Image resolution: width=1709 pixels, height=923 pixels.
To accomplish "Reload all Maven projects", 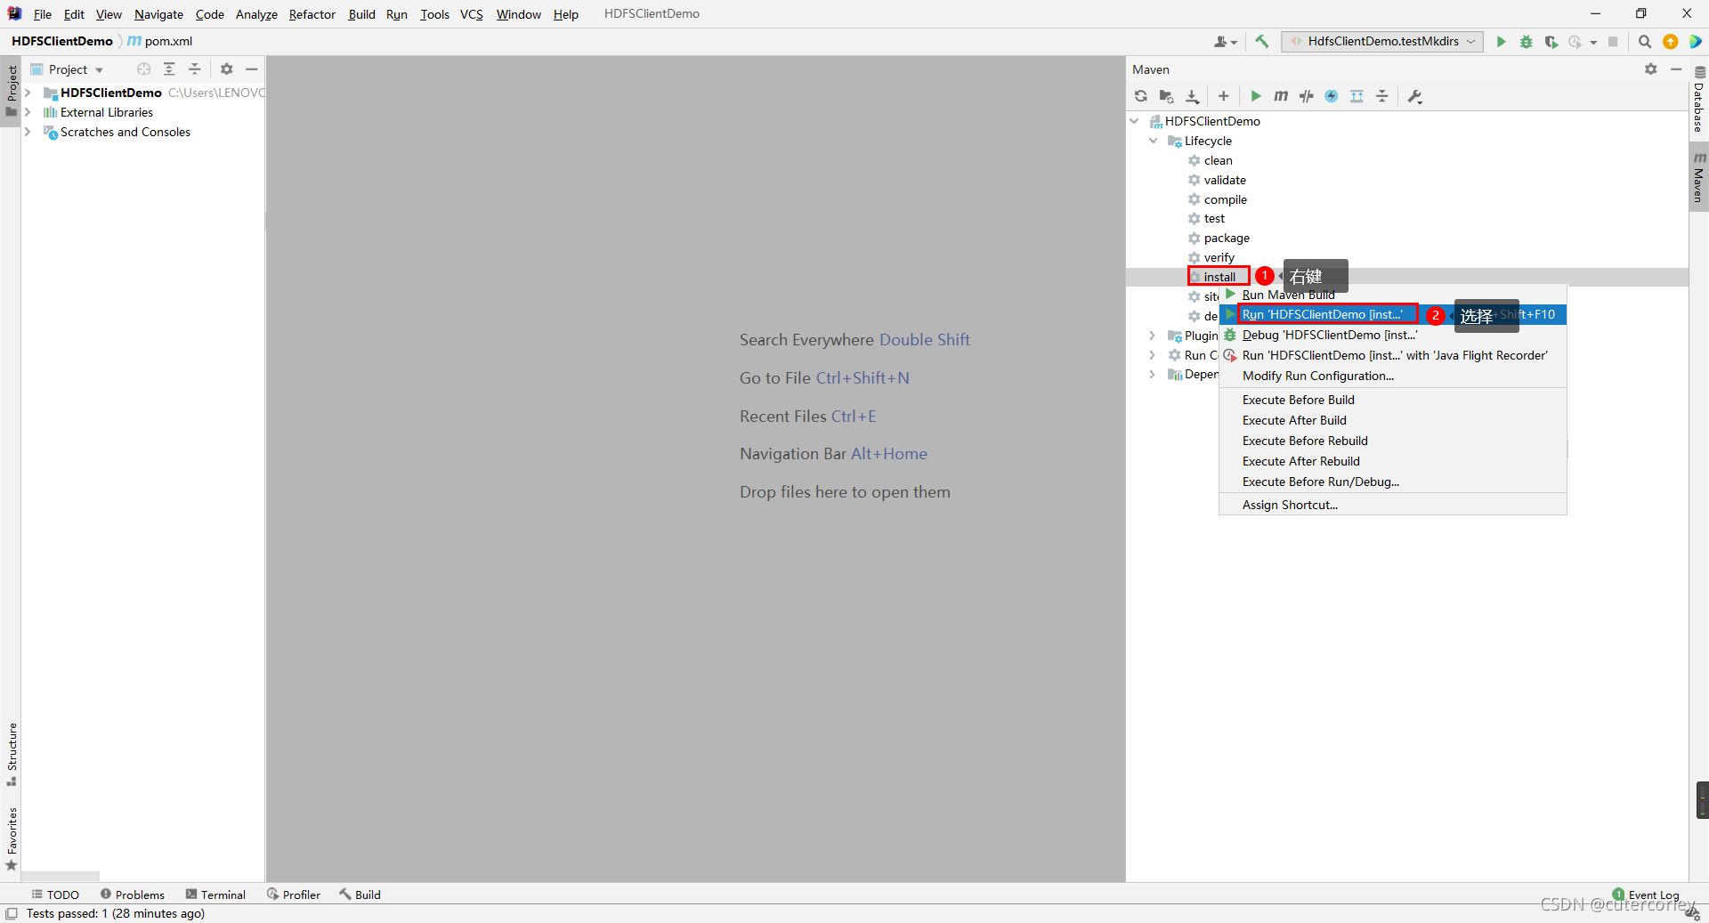I will tap(1141, 96).
